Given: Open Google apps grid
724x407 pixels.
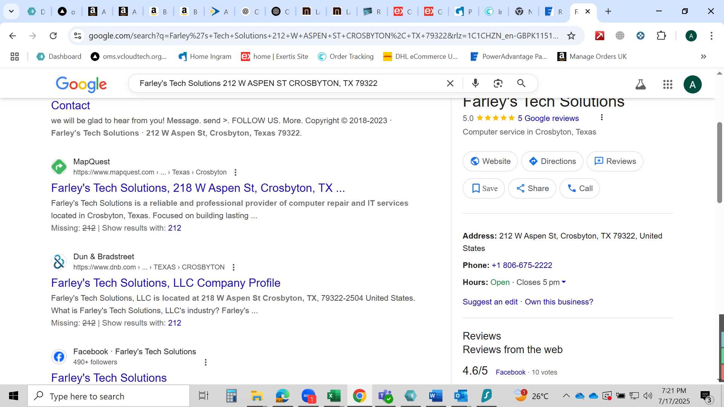Looking at the screenshot, I should coord(667,84).
